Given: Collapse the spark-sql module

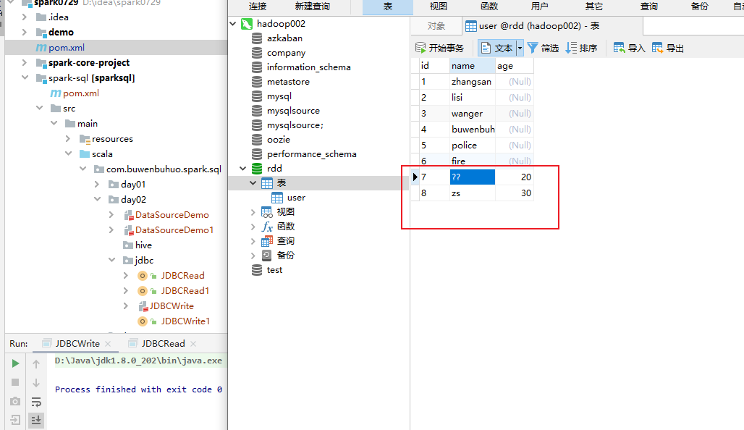Looking at the screenshot, I should coord(25,78).
